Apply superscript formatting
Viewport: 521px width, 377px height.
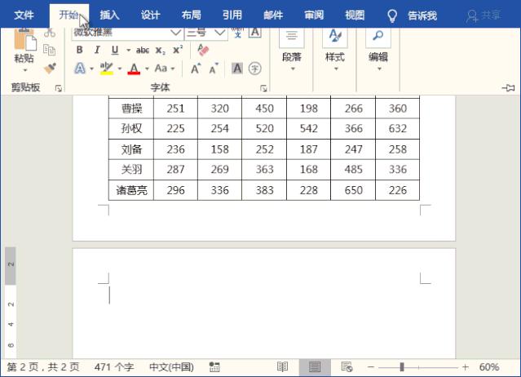click(x=178, y=50)
